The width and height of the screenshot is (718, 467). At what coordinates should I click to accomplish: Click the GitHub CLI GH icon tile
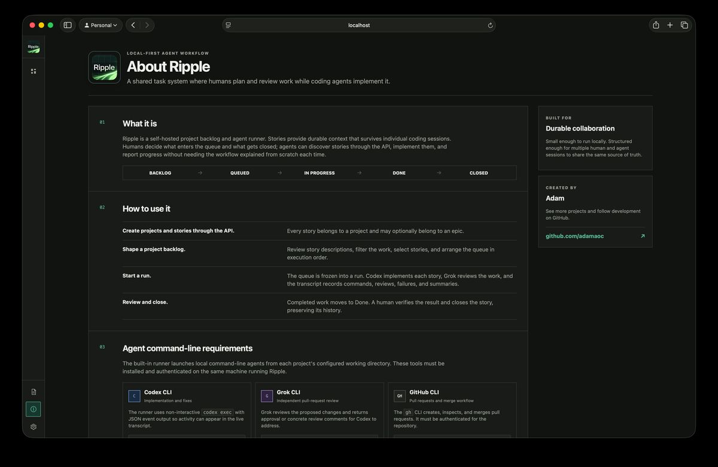tap(400, 396)
